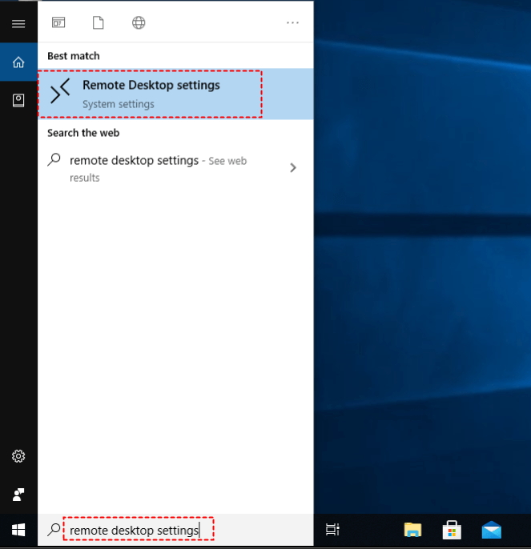Viewport: 531px width, 549px height.
Task: Launch File Explorer from the taskbar
Action: 412,530
